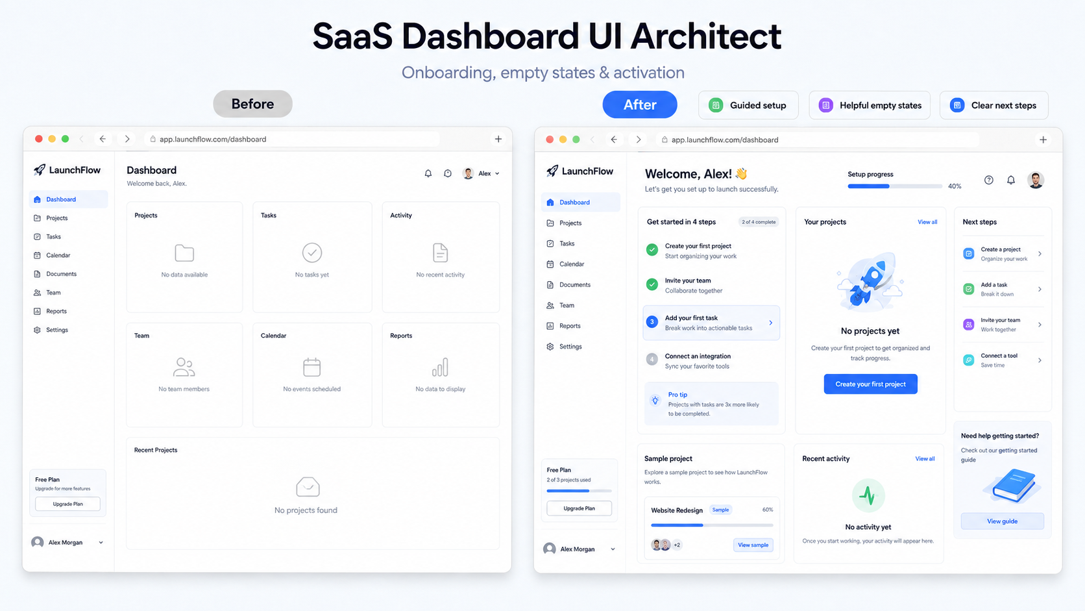Click back arrow in Before browser window
This screenshot has height=611, width=1085.
103,139
